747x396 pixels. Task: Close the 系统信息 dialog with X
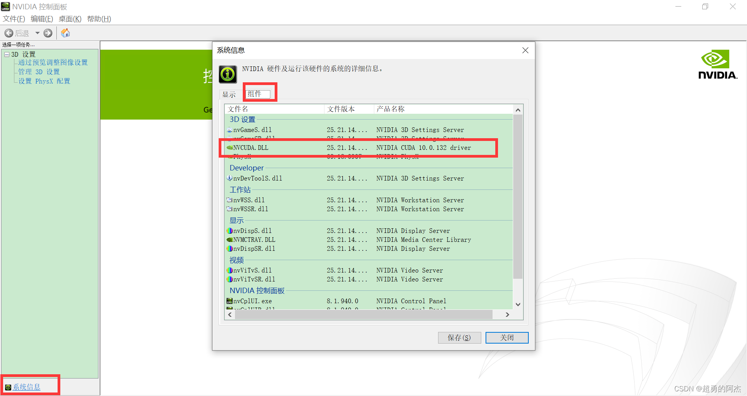[x=525, y=50]
